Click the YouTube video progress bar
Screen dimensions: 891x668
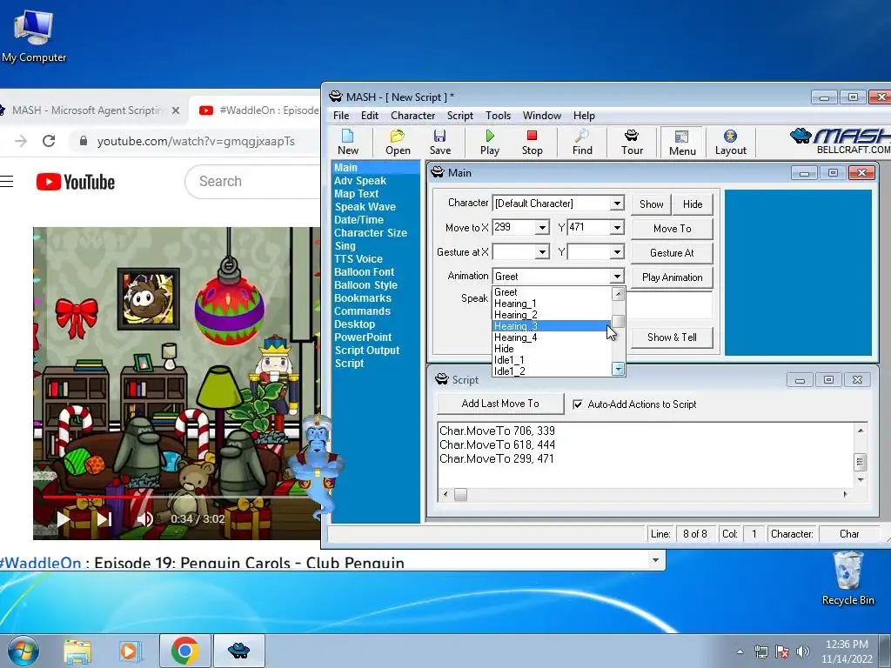182,497
